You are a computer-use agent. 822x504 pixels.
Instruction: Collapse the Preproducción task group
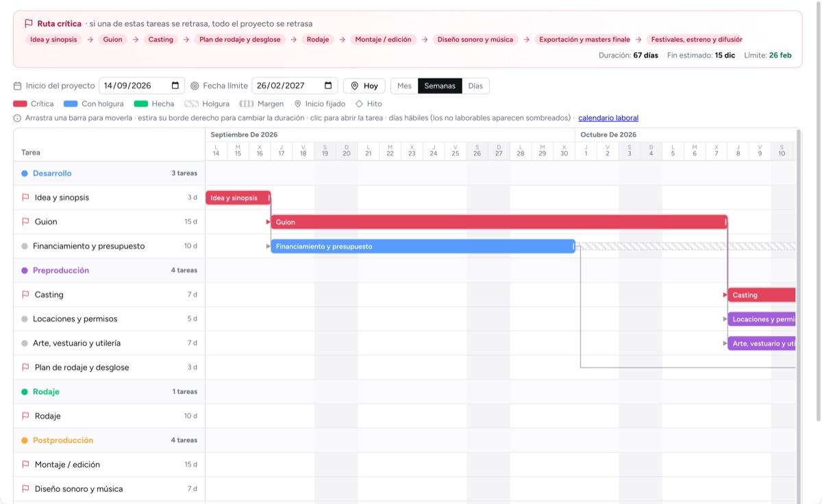(109, 270)
